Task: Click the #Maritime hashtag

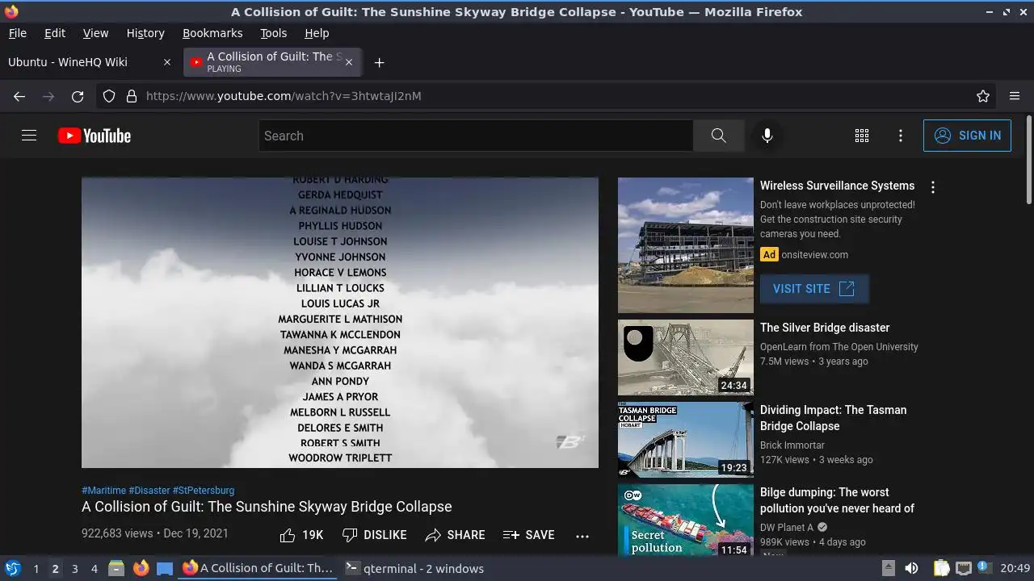Action: 103,491
